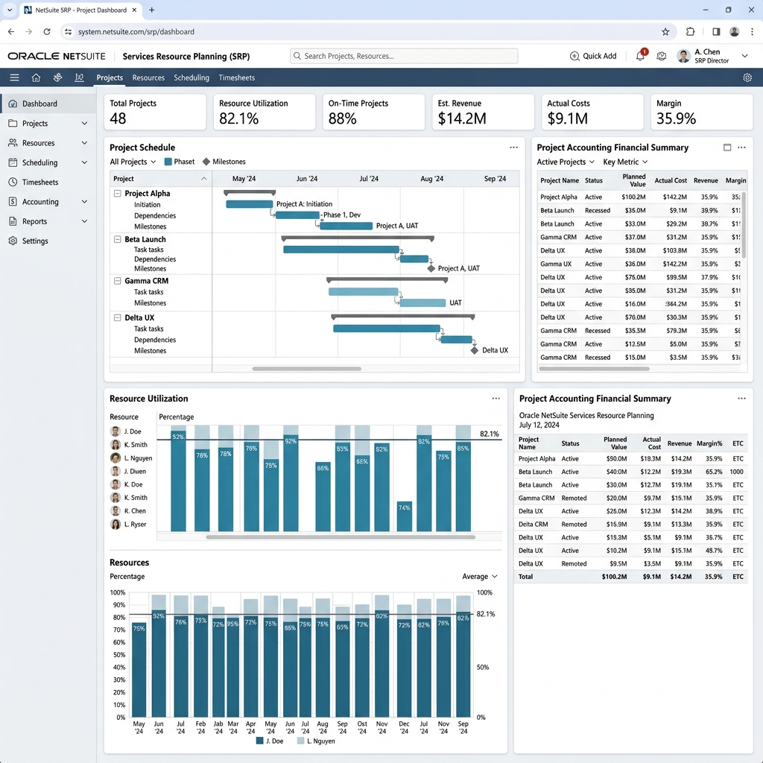Click the Margin 35.9% card
Viewport: 763px width, 763px height.
click(x=702, y=112)
